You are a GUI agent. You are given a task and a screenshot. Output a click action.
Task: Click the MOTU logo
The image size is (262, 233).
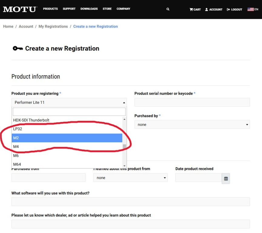coord(20,9)
